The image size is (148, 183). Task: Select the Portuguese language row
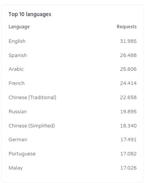73,154
